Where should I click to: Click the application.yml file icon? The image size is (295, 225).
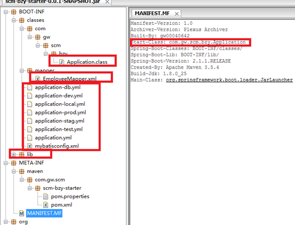pyautogui.click(x=29, y=138)
